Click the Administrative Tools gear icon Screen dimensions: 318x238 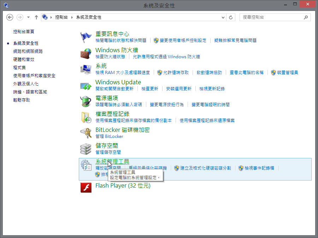tap(86, 165)
